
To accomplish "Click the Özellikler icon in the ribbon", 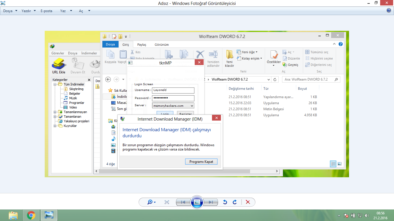I will 274,59.
